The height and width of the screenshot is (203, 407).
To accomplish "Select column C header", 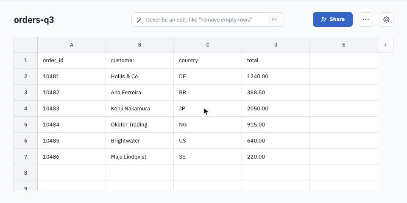I will coord(208,45).
